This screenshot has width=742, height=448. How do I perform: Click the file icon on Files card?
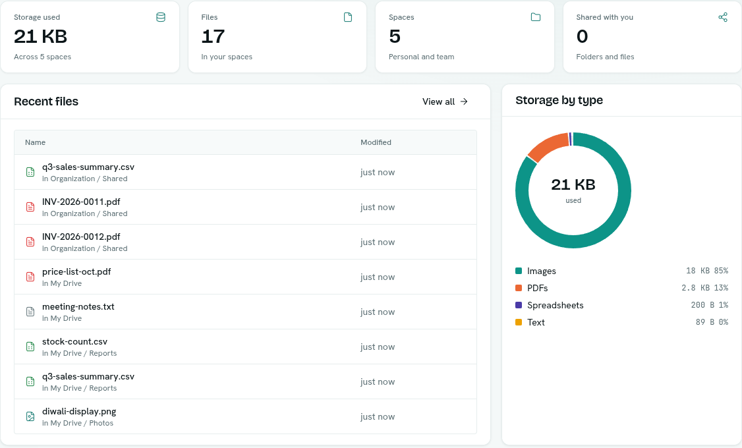coord(348,18)
